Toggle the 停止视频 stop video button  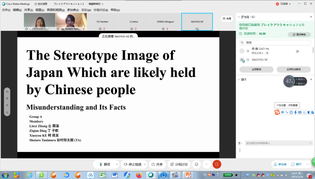132,164
